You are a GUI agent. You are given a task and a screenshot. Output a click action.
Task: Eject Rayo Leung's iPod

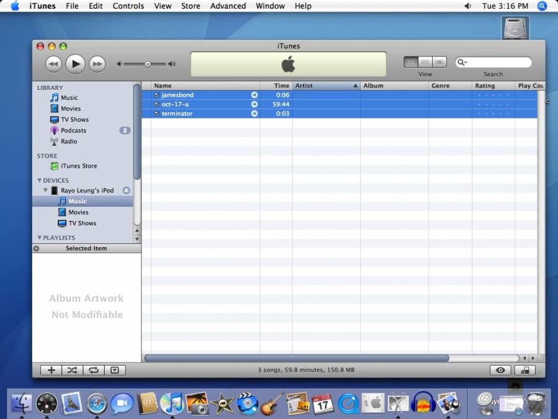[126, 191]
